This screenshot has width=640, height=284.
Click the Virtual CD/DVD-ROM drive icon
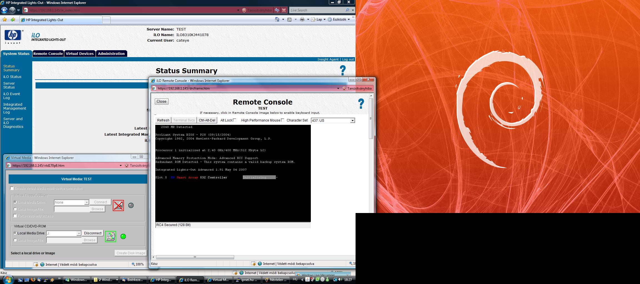tap(111, 237)
